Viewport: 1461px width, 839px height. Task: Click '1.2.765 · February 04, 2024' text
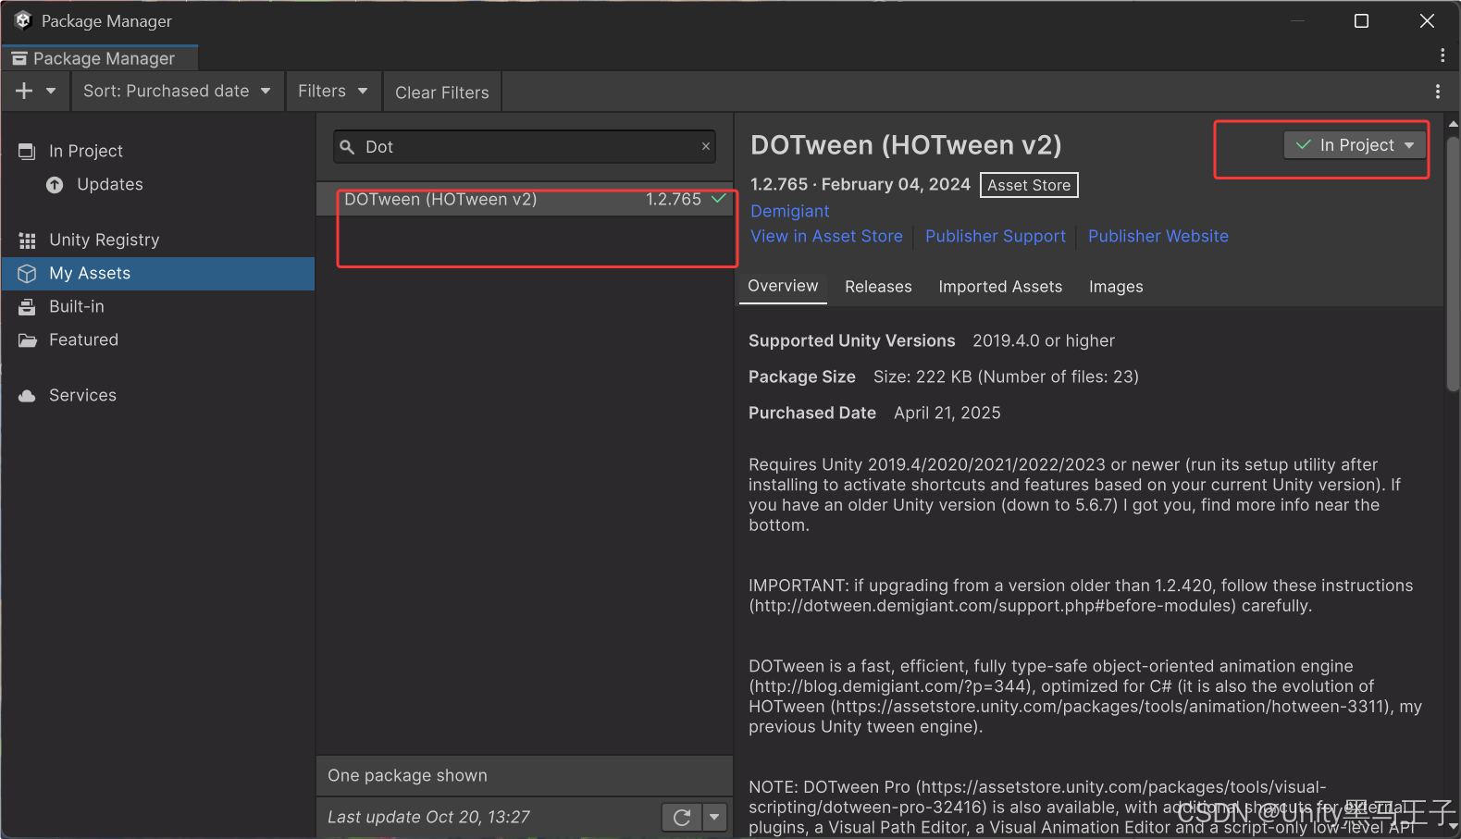(x=861, y=184)
